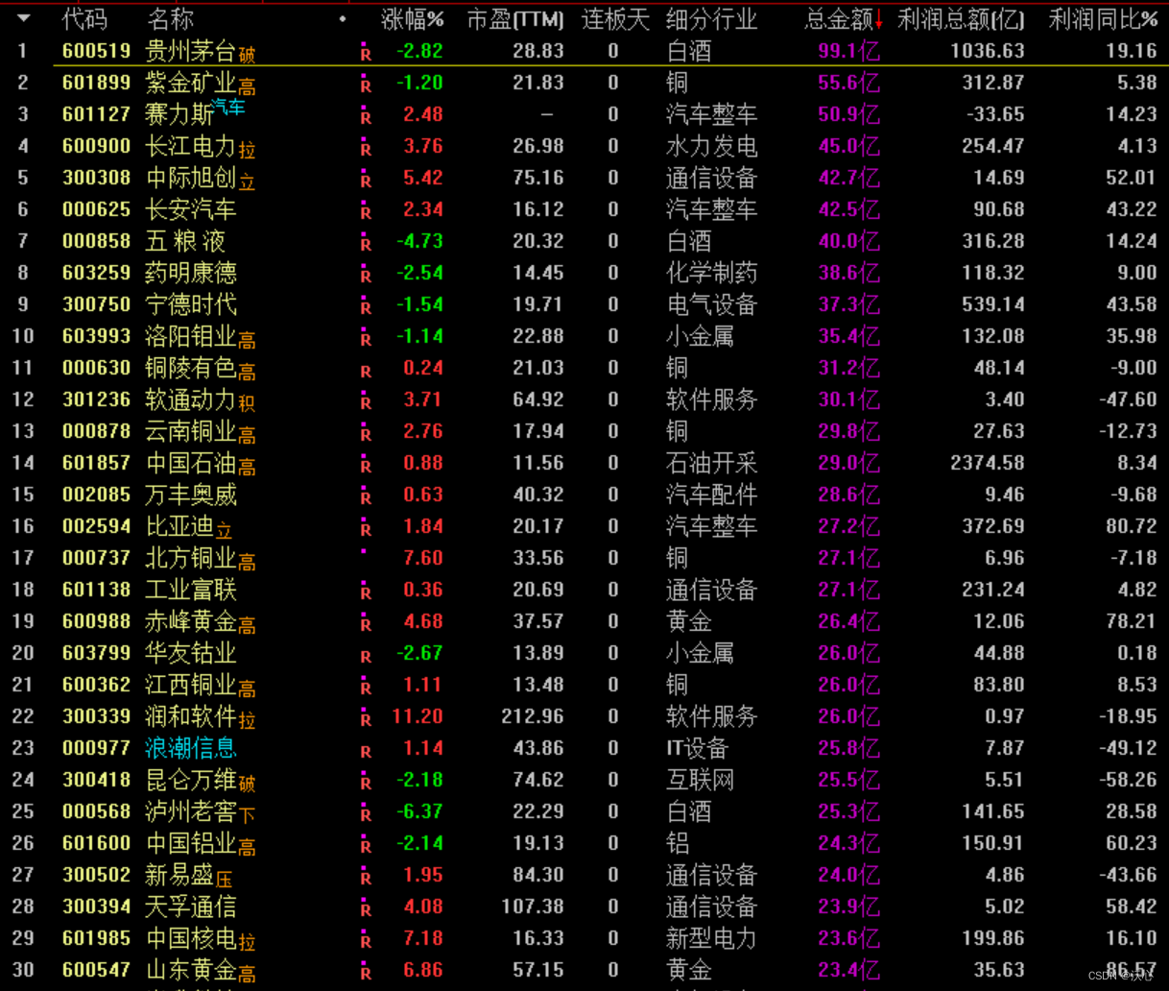Click the 下 tag next to 泸州老窖

(x=247, y=816)
